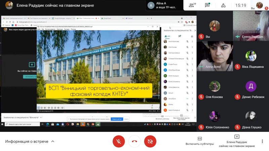The width and height of the screenshot is (269, 151).
Task: Reload the page in the shared browser
Action: [10, 22]
